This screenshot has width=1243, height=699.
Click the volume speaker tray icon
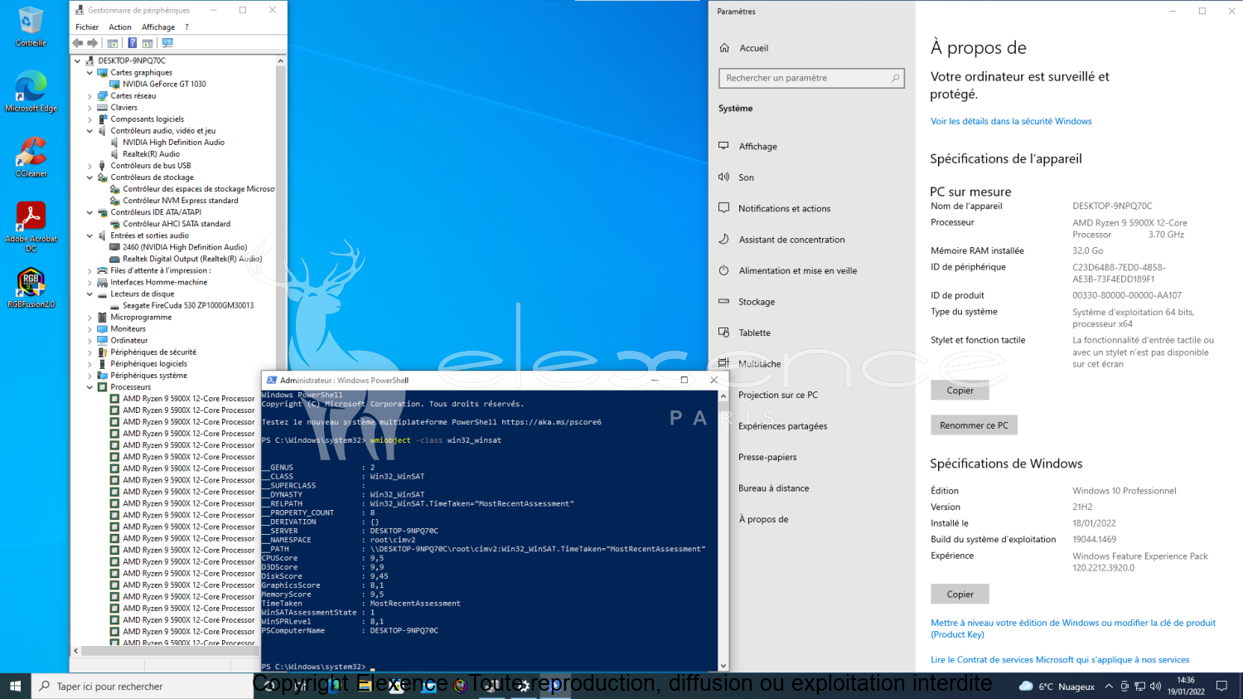pyautogui.click(x=1155, y=686)
